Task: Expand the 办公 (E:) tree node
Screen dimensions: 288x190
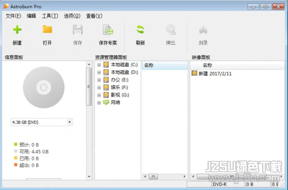Action: (x=99, y=80)
